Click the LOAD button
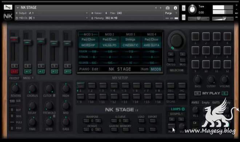The image size is (240, 142). [x=141, y=121]
